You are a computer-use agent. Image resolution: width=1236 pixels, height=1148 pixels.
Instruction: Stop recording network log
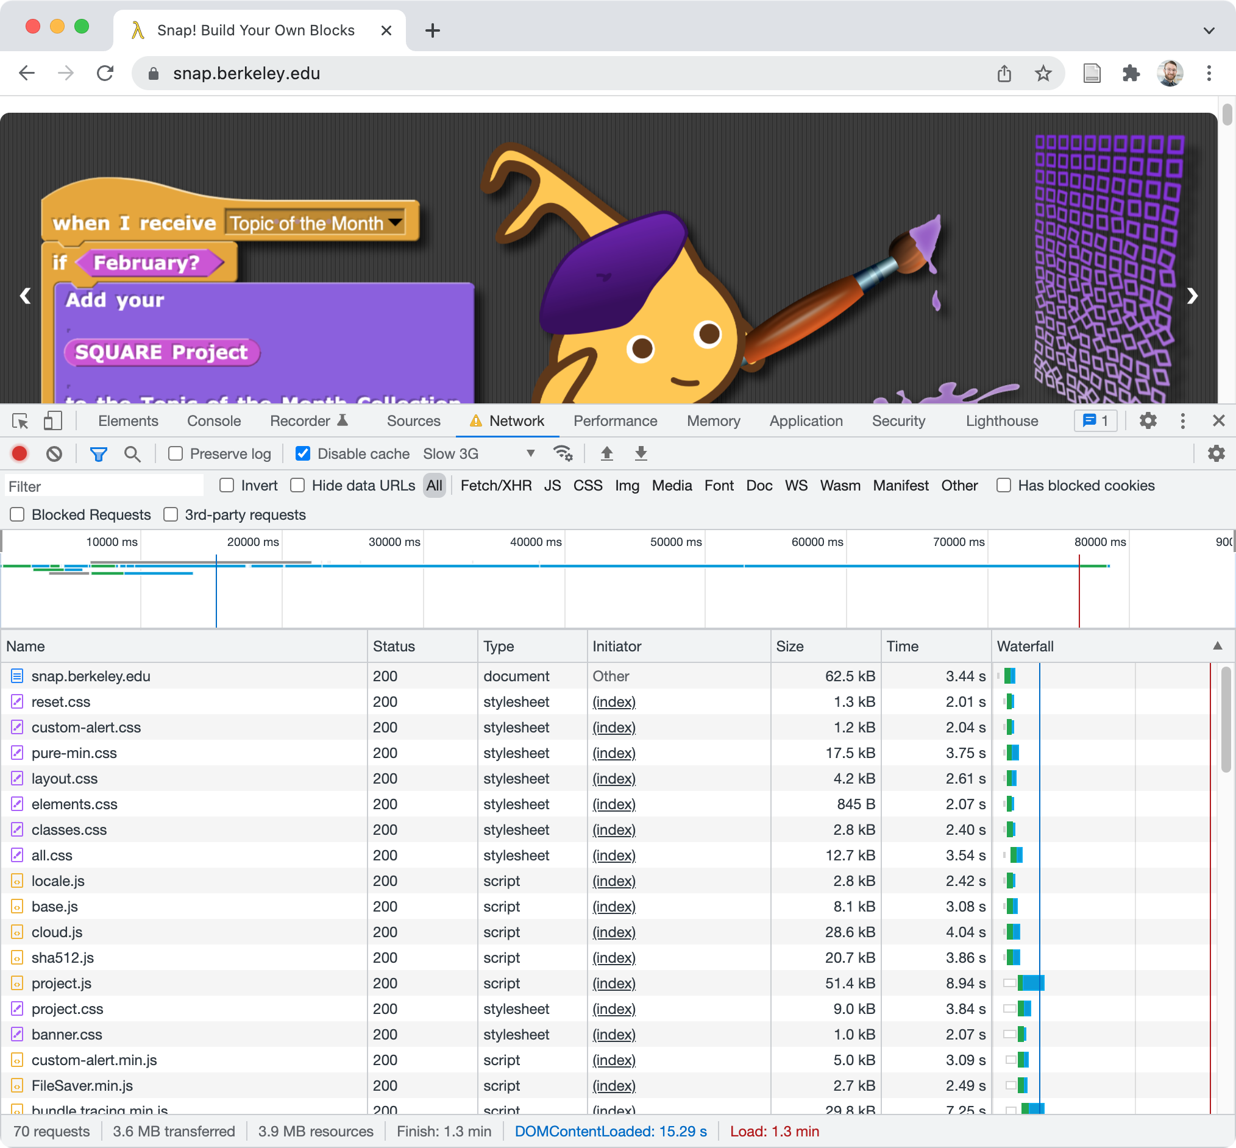(x=20, y=453)
